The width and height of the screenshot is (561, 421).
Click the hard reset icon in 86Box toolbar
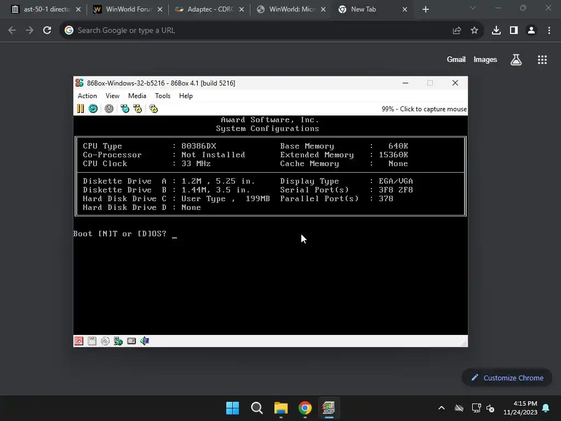pyautogui.click(x=93, y=109)
